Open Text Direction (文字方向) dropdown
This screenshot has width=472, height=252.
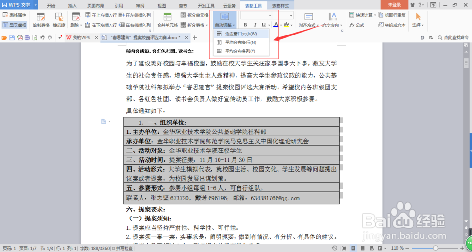[x=332, y=20]
